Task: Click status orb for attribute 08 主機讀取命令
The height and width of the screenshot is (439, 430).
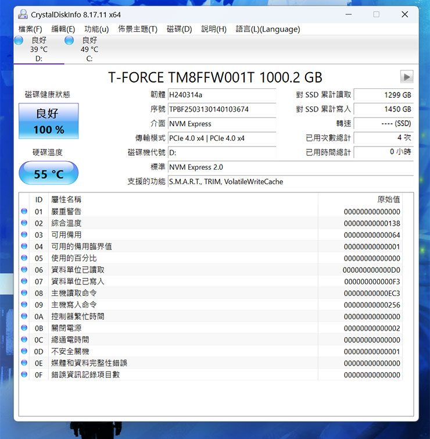Action: click(x=24, y=292)
